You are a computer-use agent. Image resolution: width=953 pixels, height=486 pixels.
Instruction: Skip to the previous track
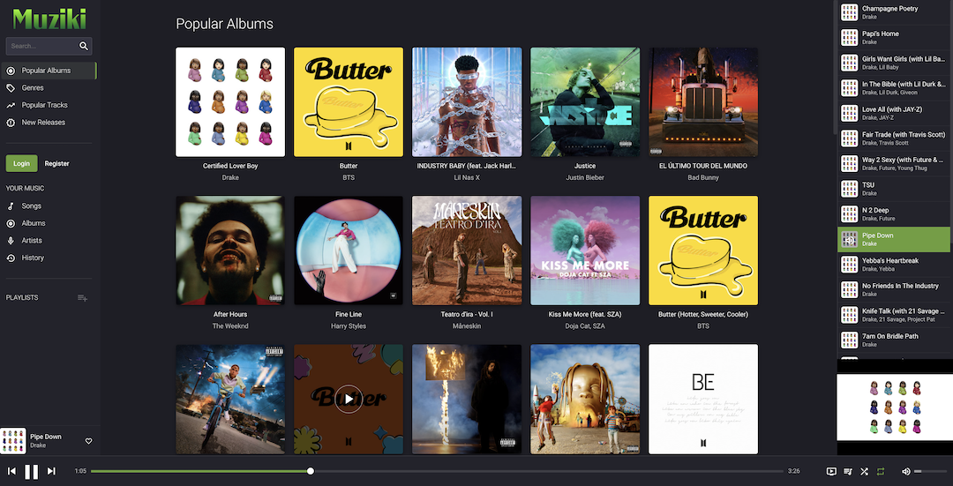click(11, 471)
